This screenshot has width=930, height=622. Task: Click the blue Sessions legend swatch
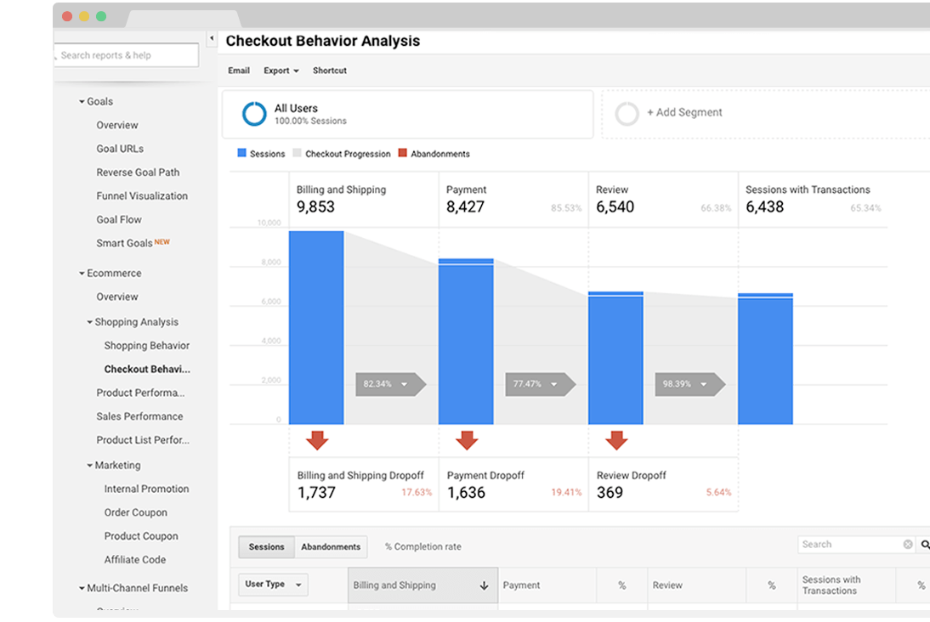click(241, 153)
